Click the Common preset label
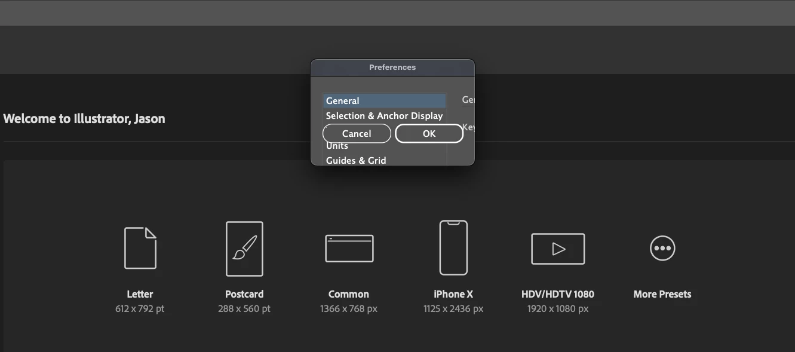Image resolution: width=795 pixels, height=352 pixels. pyautogui.click(x=349, y=294)
